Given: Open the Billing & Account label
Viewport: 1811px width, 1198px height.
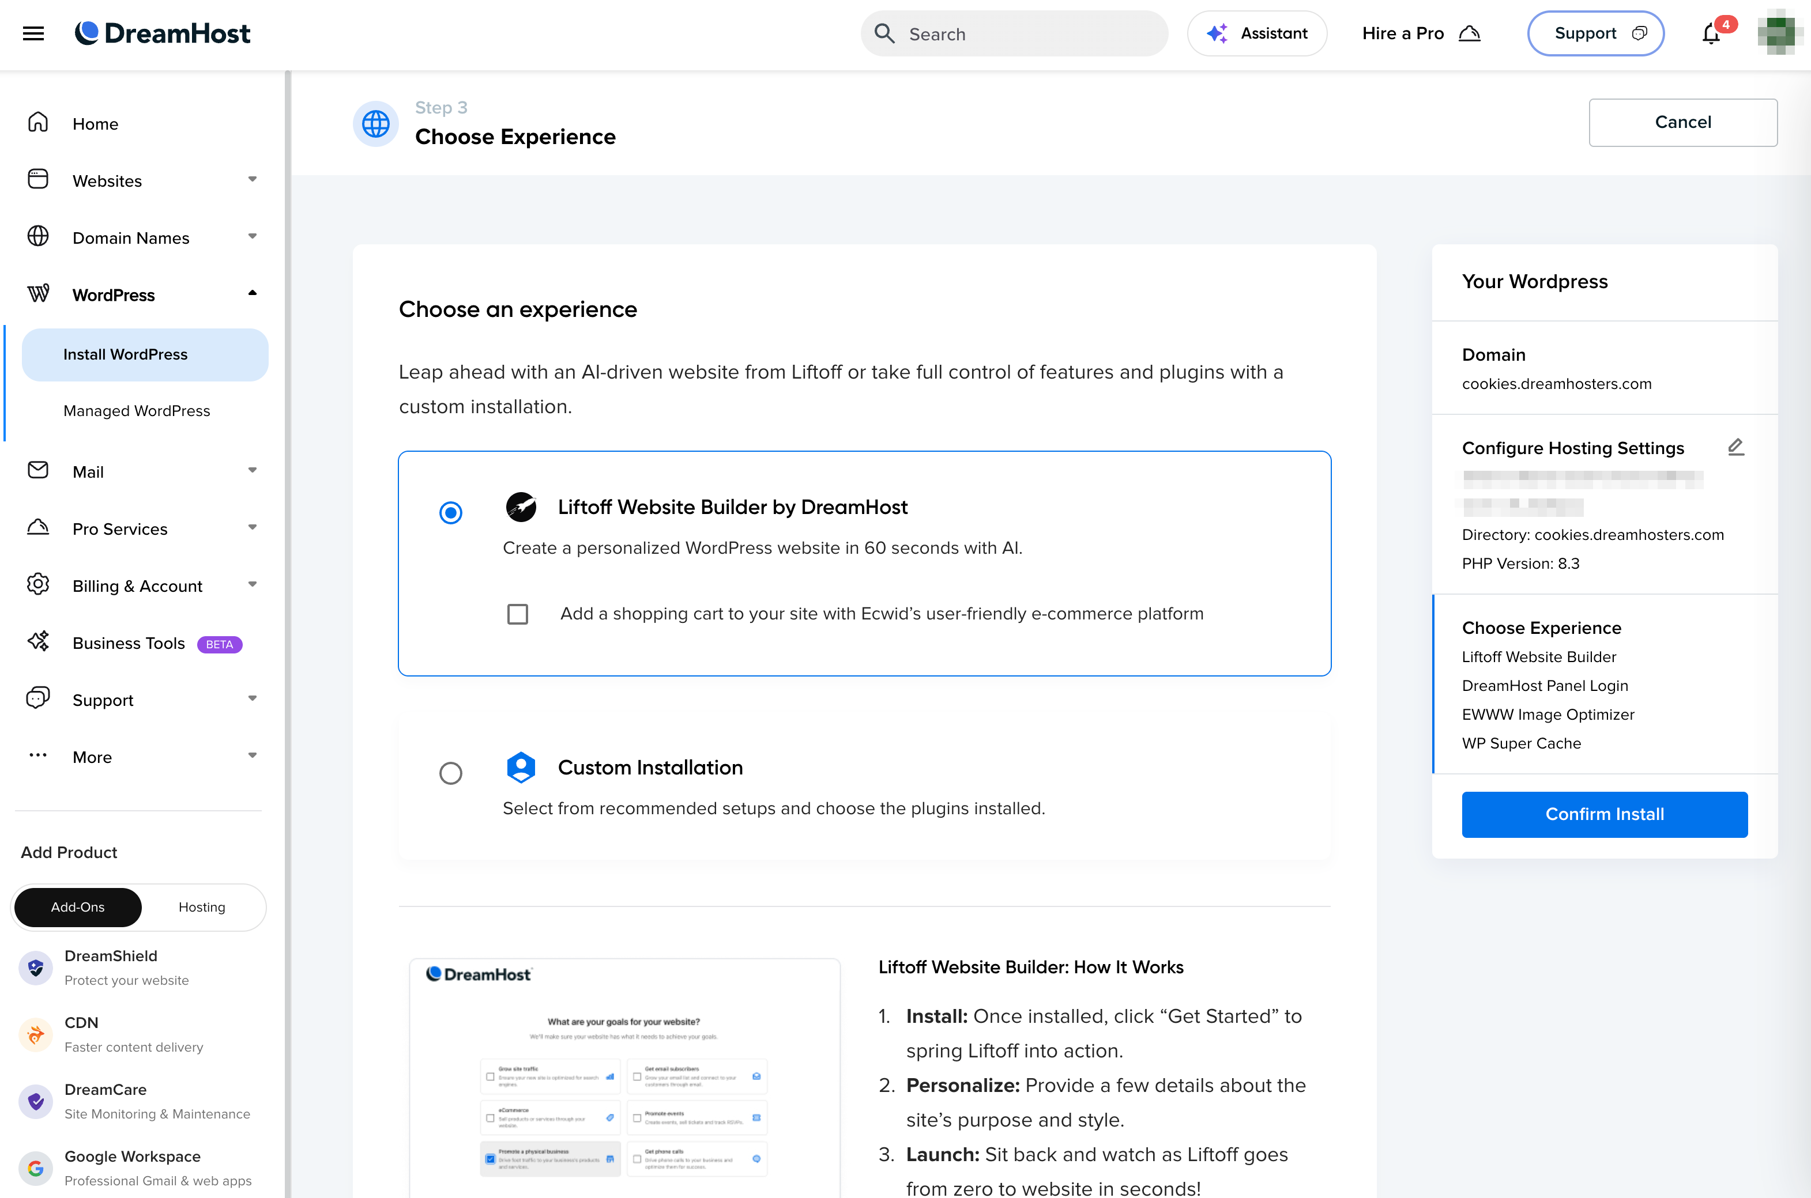Looking at the screenshot, I should coord(138,586).
